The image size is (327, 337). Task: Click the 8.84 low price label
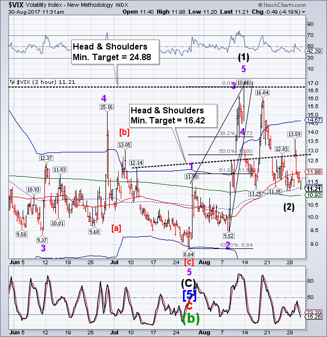[189, 254]
